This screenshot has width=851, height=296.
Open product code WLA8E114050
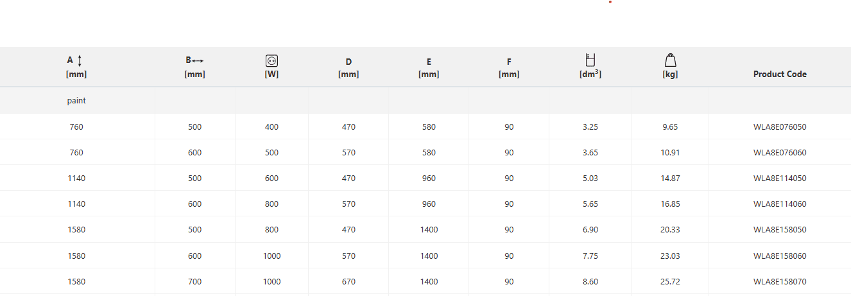click(780, 178)
